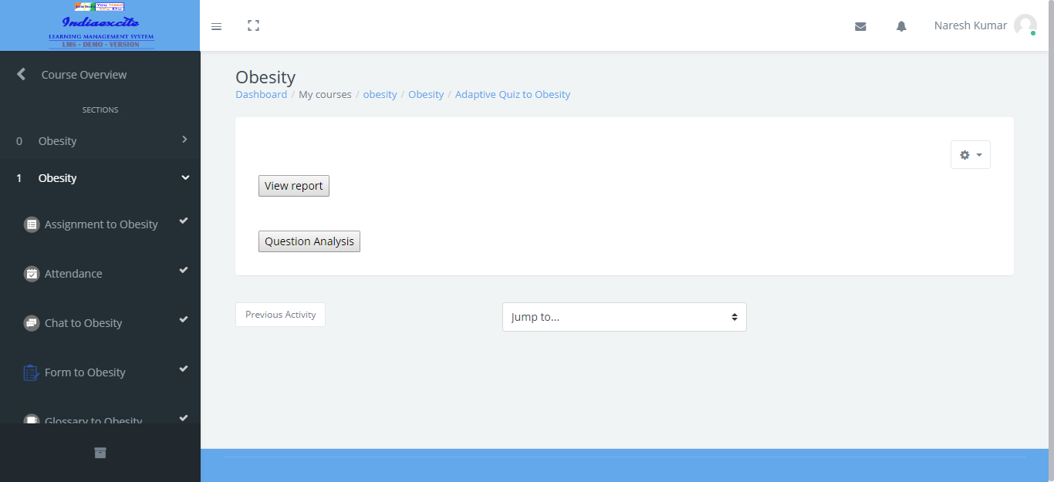Open the gear settings dropdown

[x=970, y=155]
